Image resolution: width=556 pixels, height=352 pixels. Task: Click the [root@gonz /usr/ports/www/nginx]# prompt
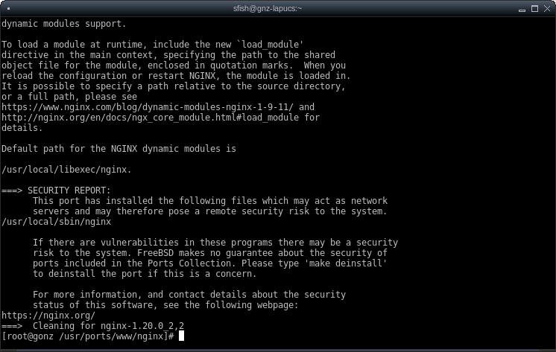pyautogui.click(x=88, y=336)
